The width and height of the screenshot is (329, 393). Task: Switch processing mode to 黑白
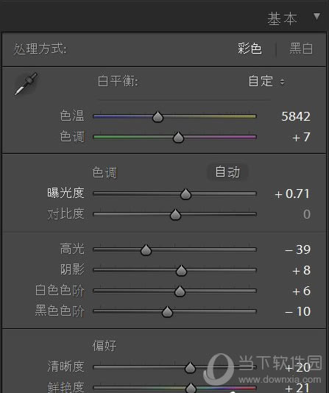coord(301,49)
